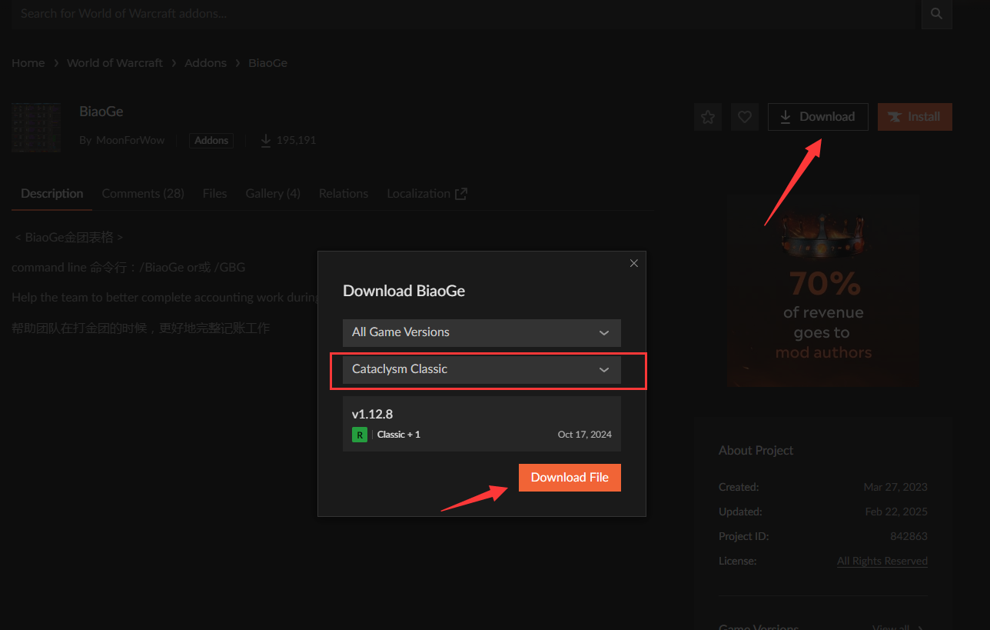
Task: Click the Updated date Feb 22, 2025
Action: point(896,512)
